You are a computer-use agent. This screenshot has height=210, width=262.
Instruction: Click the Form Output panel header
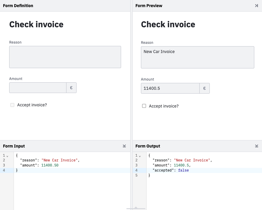pyautogui.click(x=197, y=146)
